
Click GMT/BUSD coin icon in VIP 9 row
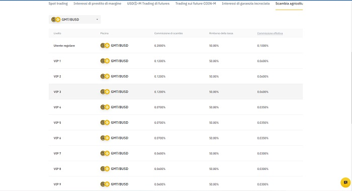[105, 184]
